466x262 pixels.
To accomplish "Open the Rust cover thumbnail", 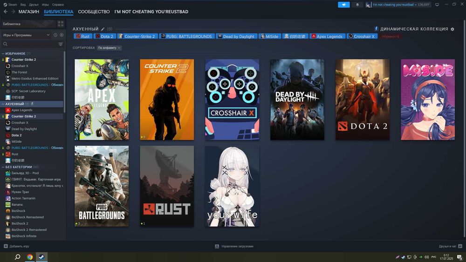I will coord(167,186).
